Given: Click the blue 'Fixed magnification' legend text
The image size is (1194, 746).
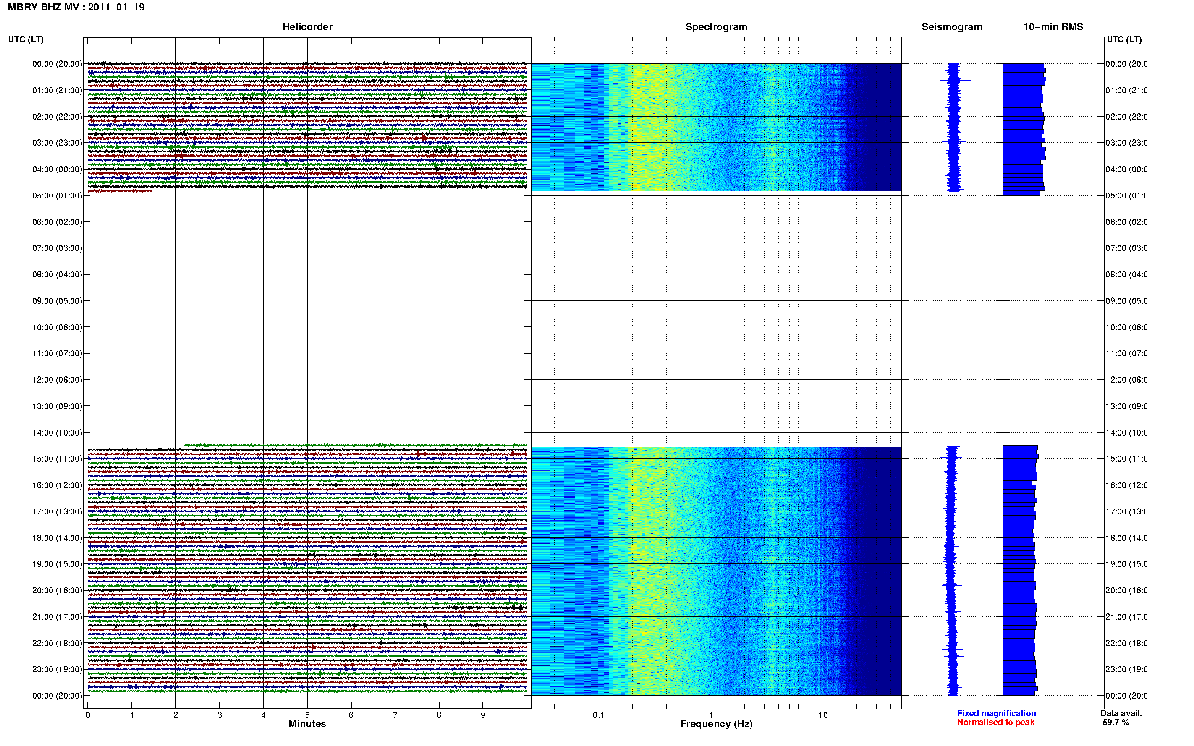Looking at the screenshot, I should (996, 713).
